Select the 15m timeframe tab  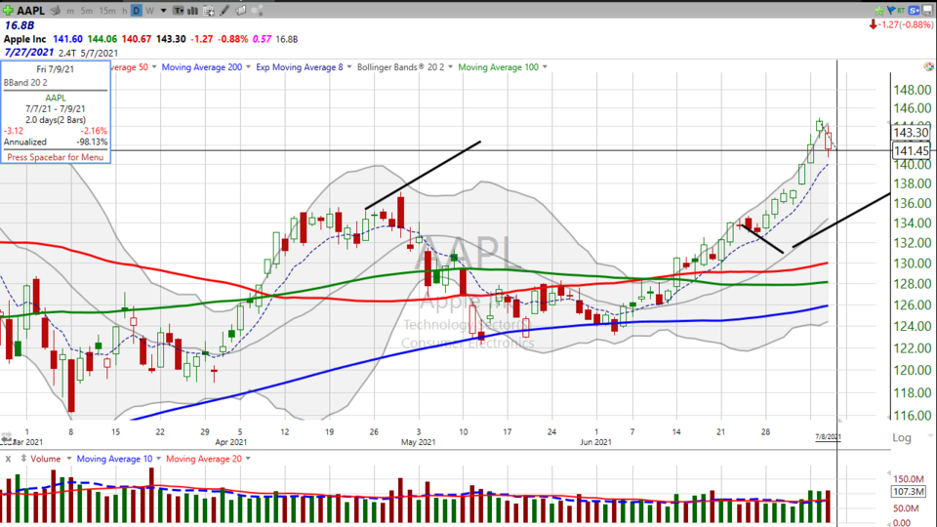tap(107, 10)
